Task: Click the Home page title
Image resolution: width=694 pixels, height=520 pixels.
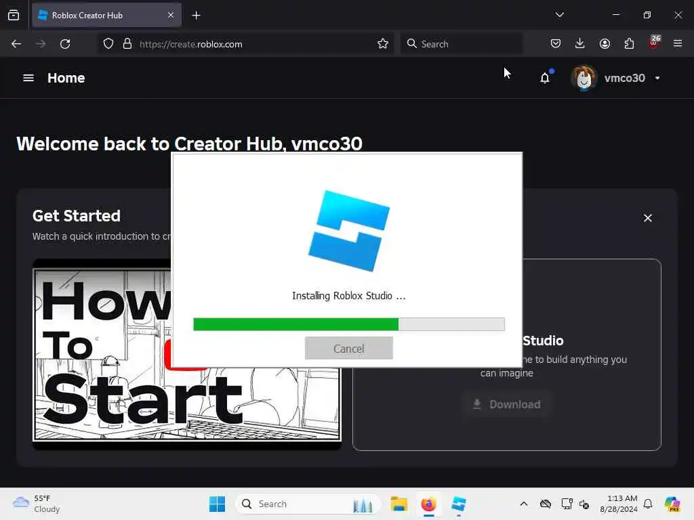Action: click(66, 79)
